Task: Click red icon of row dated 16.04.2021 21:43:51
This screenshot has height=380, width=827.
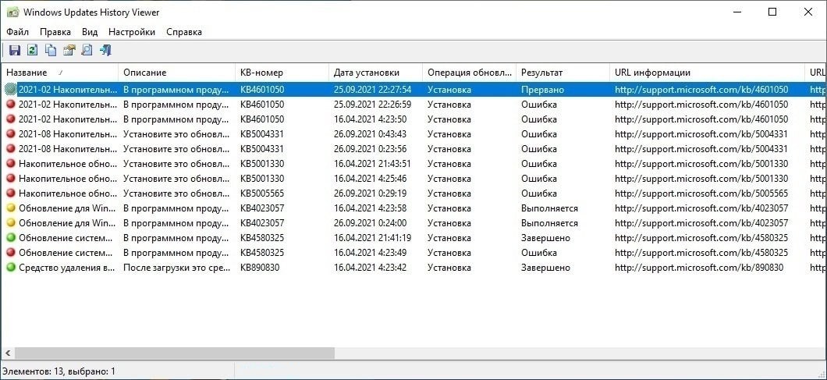Action: tap(11, 164)
